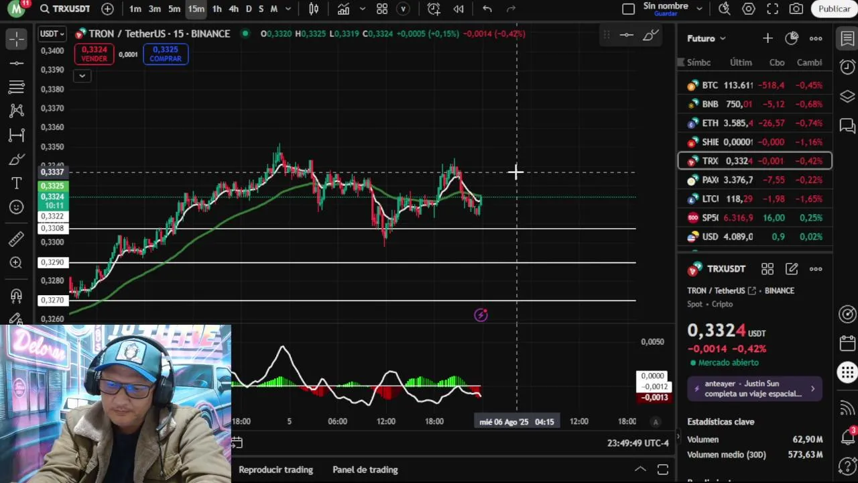
Task: Take a chart snapshot with camera icon
Action: click(x=796, y=9)
